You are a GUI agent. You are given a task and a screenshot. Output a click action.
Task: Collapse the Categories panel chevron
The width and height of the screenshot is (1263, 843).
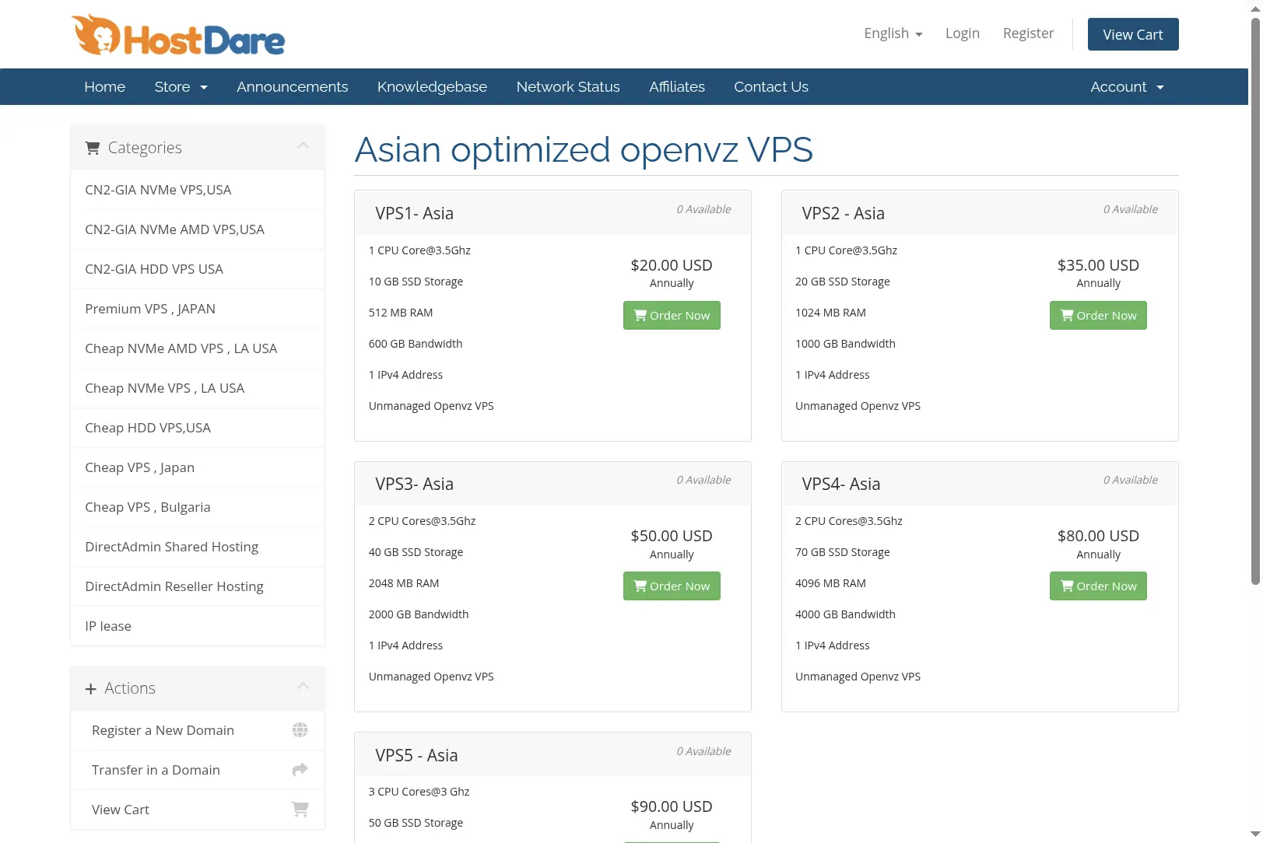(303, 145)
